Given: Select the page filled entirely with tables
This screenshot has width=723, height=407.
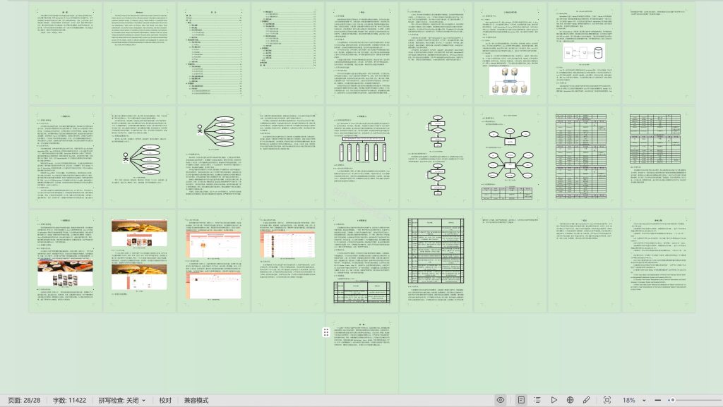Looking at the screenshot, I should coord(584,157).
